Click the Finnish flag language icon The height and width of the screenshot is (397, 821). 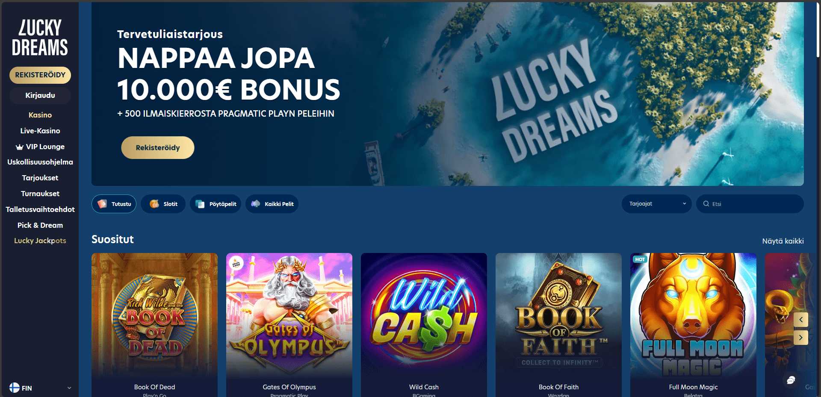(14, 388)
